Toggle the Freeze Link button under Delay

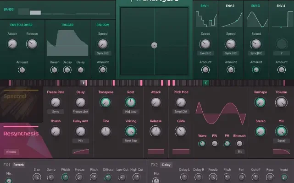click(81, 112)
